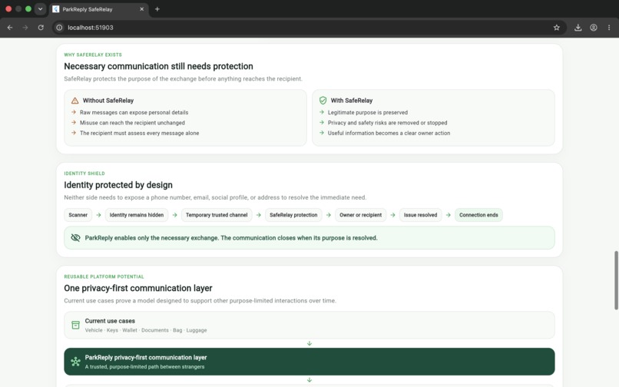Screen dimensions: 619x387
Task: Open the tab search dropdown chevron
Action: (40, 9)
